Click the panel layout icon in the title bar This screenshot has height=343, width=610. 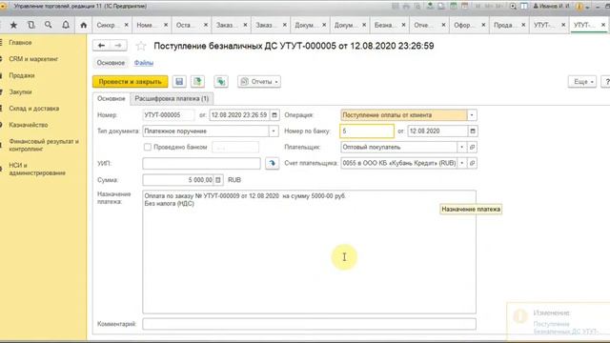524,7
